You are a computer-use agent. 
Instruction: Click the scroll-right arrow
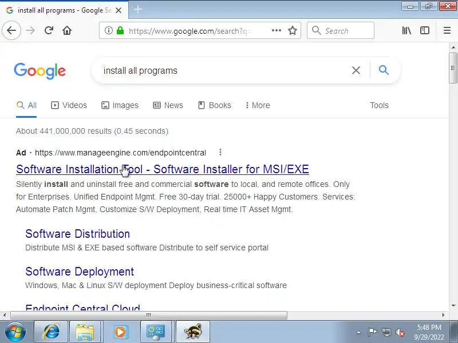coord(443,315)
